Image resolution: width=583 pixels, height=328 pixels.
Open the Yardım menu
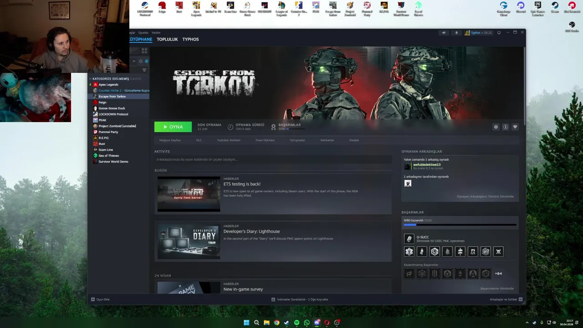pyautogui.click(x=156, y=33)
